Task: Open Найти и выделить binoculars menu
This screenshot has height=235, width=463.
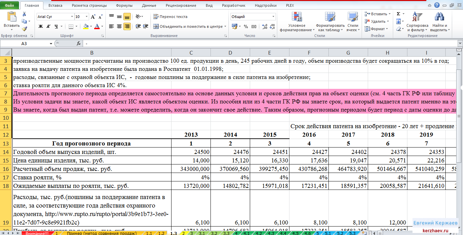Action: (x=440, y=22)
